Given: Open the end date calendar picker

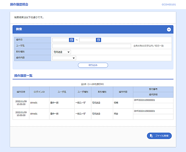Looking at the screenshot, I should [x=99, y=40].
